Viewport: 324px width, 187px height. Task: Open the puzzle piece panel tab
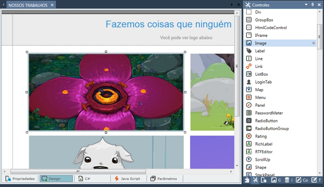pos(247,180)
